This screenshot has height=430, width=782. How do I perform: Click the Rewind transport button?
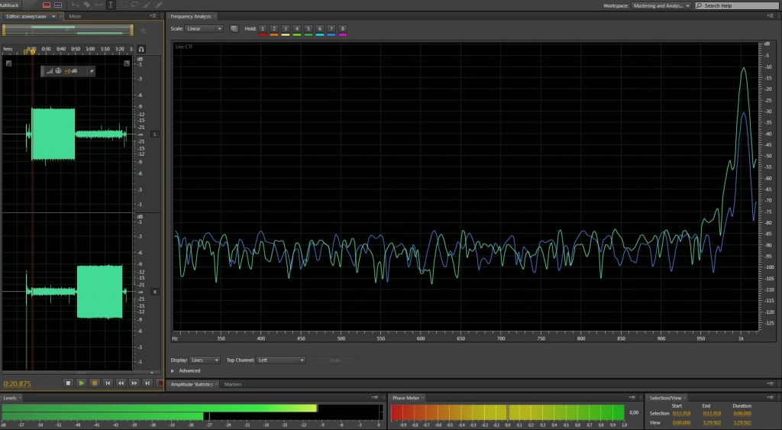pyautogui.click(x=121, y=383)
